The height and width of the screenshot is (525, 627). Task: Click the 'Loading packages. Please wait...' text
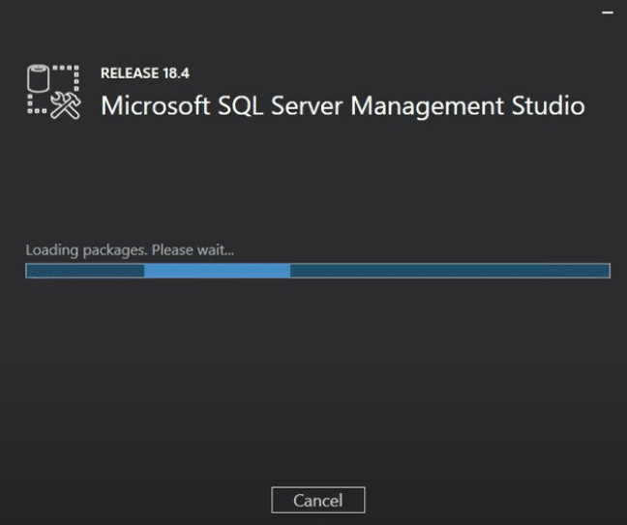[130, 250]
